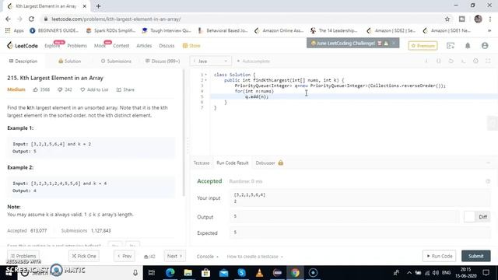Open Explore in top navigation
The width and height of the screenshot is (498, 280).
(x=52, y=46)
